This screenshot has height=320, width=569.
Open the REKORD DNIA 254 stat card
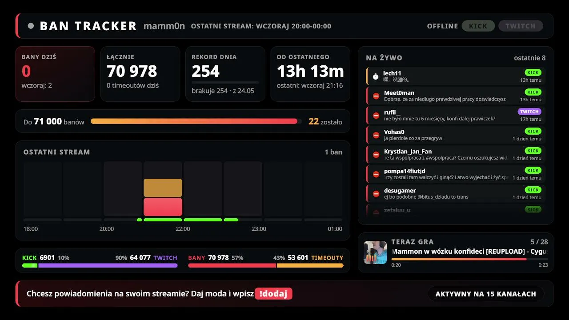[225, 74]
